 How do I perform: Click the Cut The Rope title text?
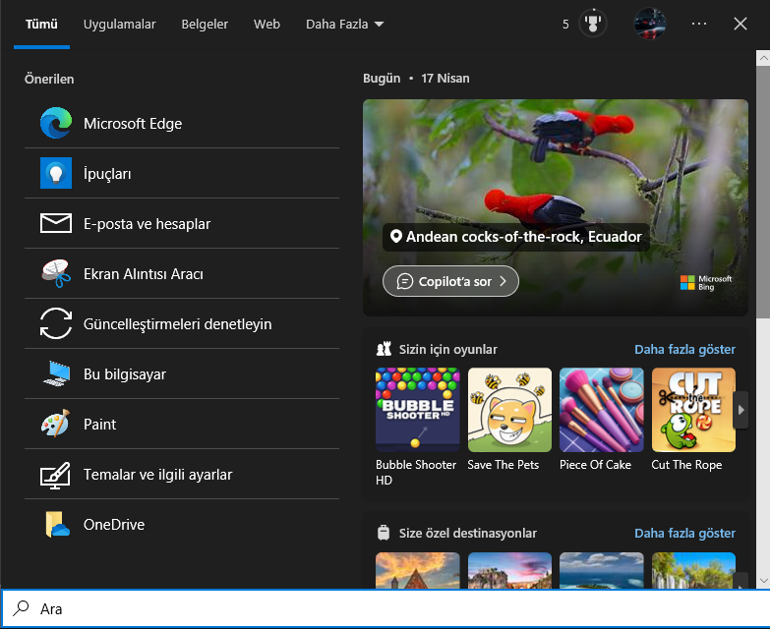tap(686, 465)
